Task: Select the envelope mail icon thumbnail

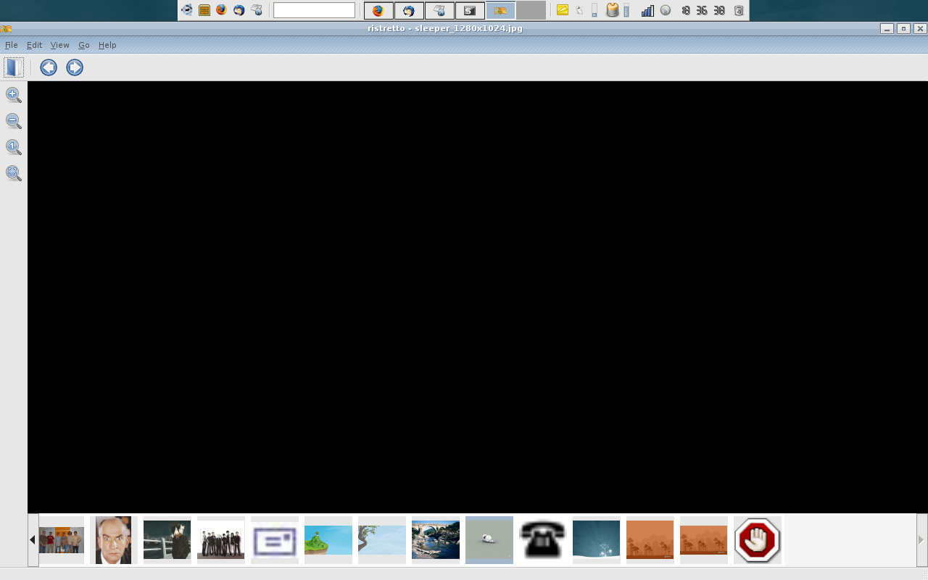Action: tap(275, 540)
